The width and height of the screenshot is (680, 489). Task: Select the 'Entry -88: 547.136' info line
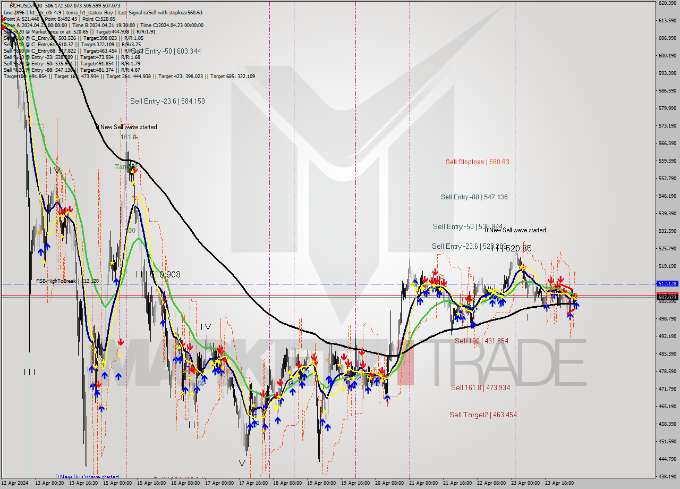tap(72, 70)
